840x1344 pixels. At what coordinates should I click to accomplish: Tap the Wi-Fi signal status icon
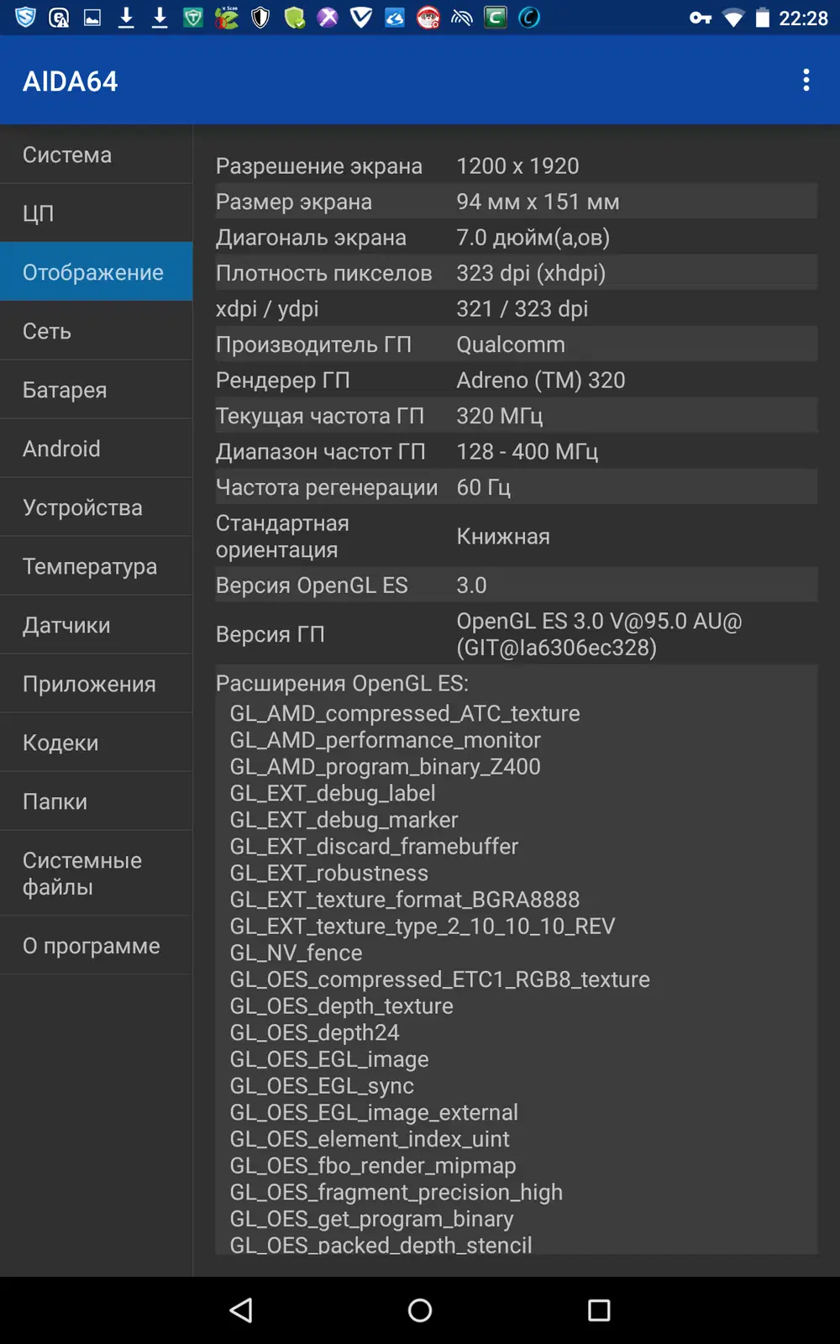pos(733,18)
